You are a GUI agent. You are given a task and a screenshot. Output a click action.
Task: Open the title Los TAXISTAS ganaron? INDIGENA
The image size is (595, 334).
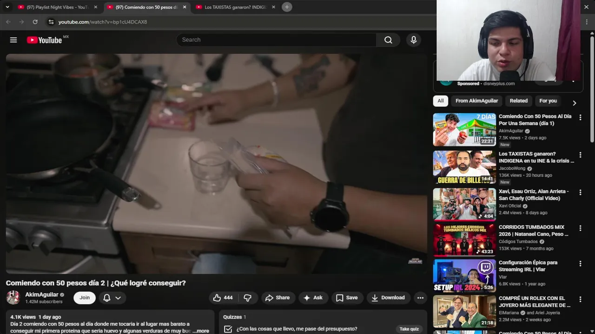tap(536, 157)
